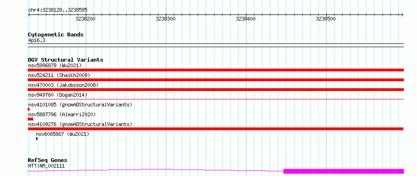Click the HTT|NM_002111 gene label
Viewport: 417px width, 176px height.
pyautogui.click(x=46, y=166)
